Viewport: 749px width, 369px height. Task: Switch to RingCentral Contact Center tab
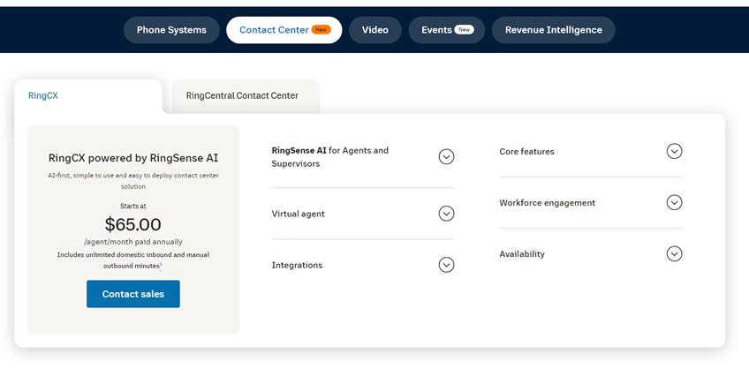pyautogui.click(x=246, y=96)
